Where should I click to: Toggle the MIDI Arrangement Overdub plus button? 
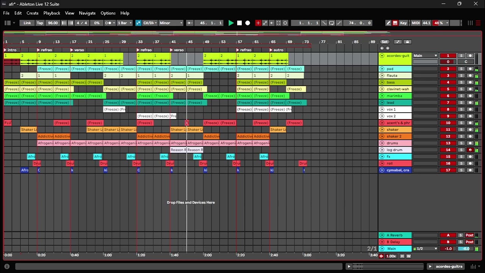(x=258, y=23)
